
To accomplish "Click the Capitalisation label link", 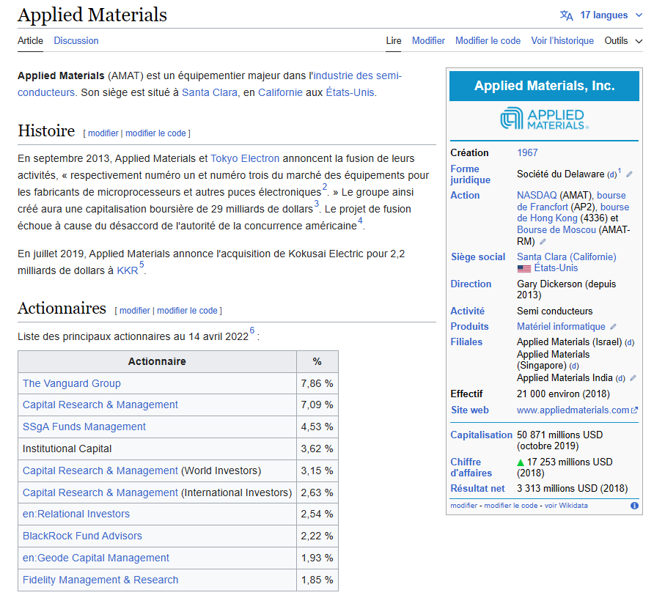I will tap(481, 435).
